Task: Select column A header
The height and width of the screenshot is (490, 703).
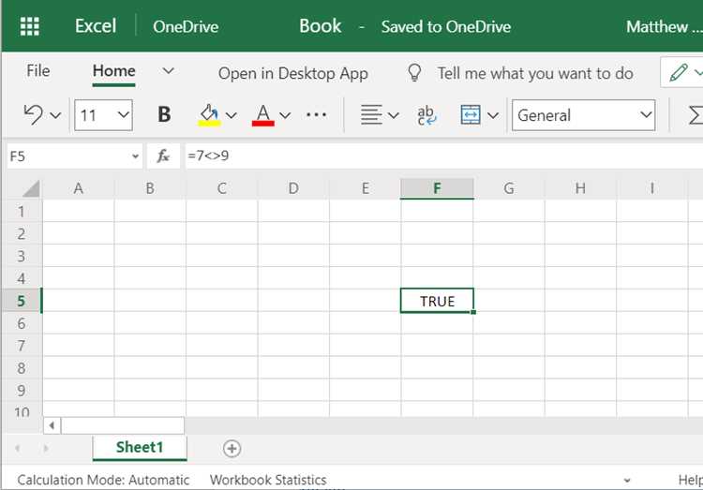Action: (79, 188)
